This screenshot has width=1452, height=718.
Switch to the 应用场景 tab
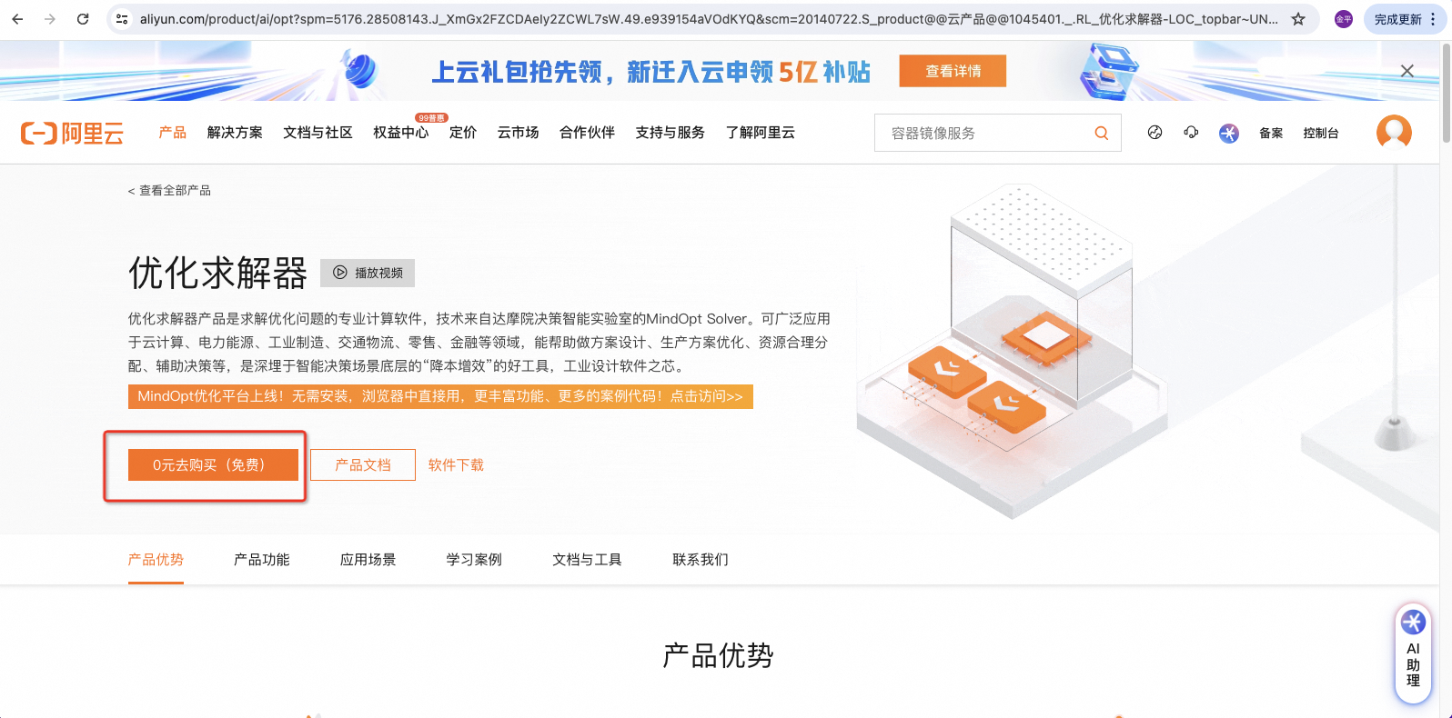click(x=368, y=559)
